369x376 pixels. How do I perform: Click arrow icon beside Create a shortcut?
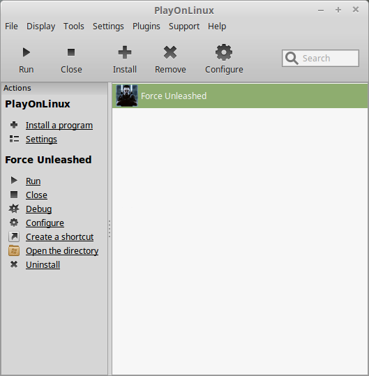coord(14,236)
